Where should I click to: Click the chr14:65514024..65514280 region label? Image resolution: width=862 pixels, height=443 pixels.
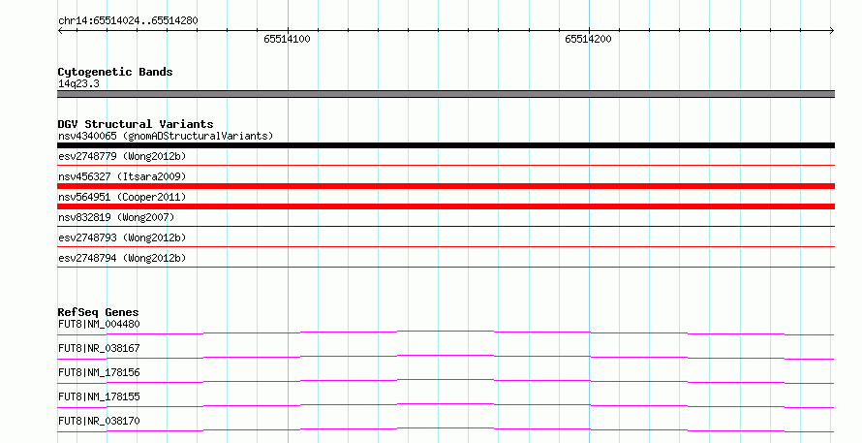coord(128,21)
